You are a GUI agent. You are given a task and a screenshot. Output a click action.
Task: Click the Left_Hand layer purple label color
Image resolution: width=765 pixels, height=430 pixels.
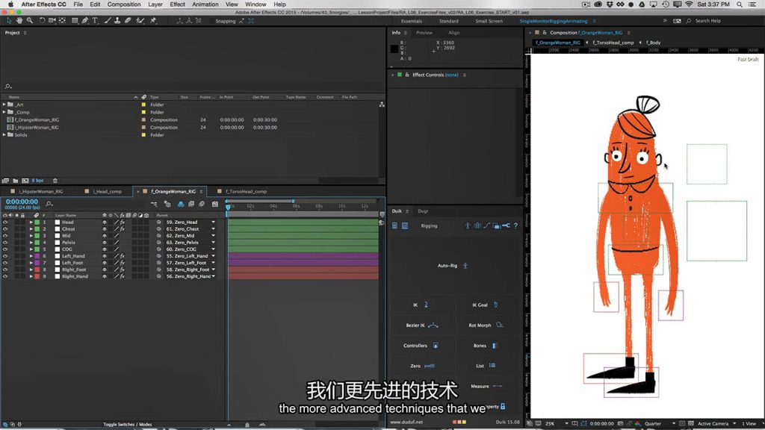[x=37, y=256]
